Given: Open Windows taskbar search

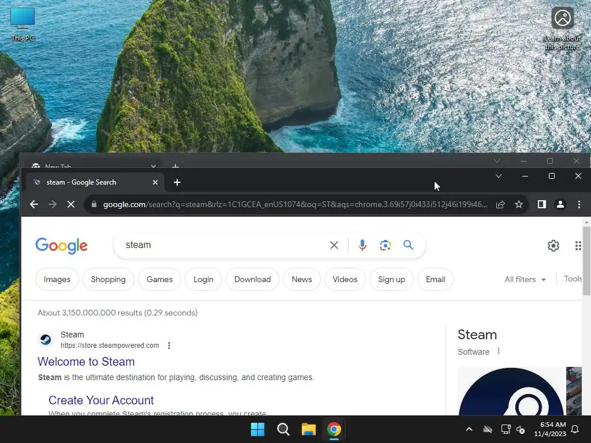Looking at the screenshot, I should coord(283,429).
